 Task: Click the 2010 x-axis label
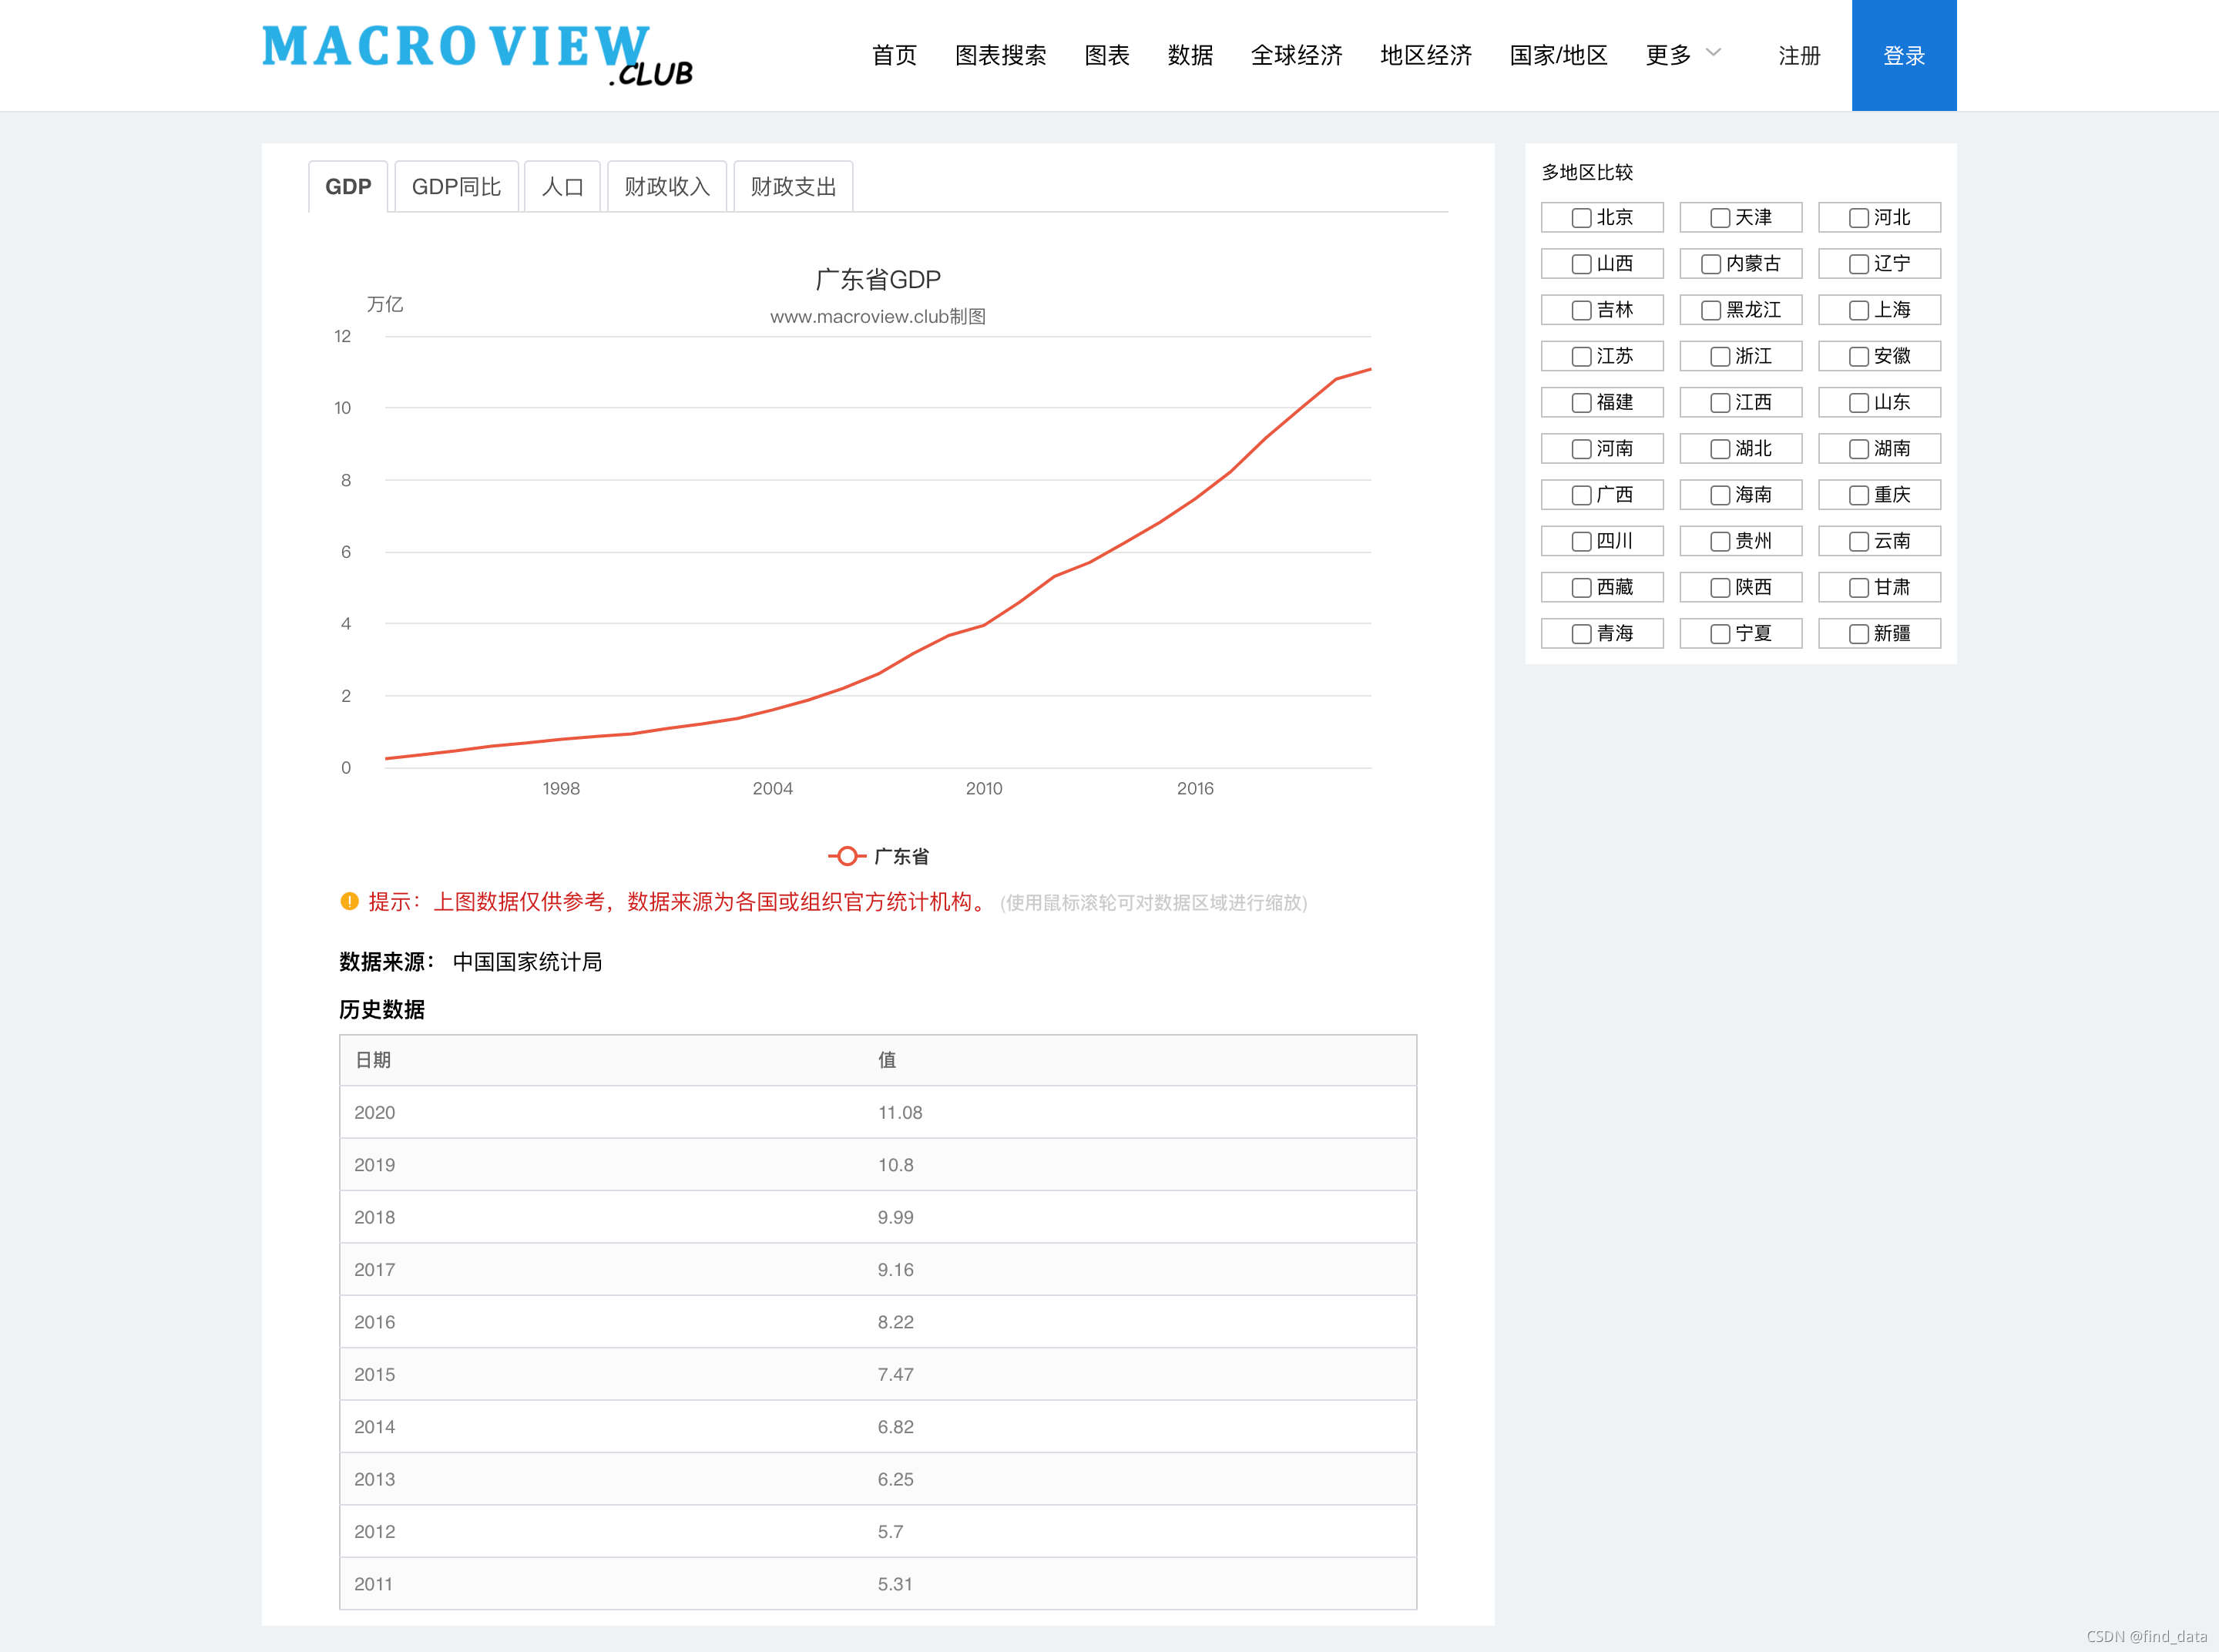pyautogui.click(x=984, y=788)
